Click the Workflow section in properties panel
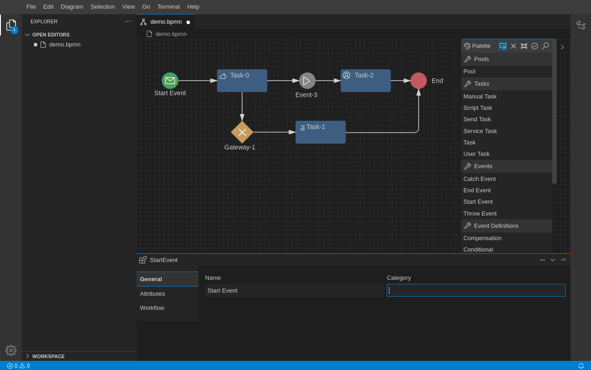This screenshot has width=591, height=370. (152, 308)
